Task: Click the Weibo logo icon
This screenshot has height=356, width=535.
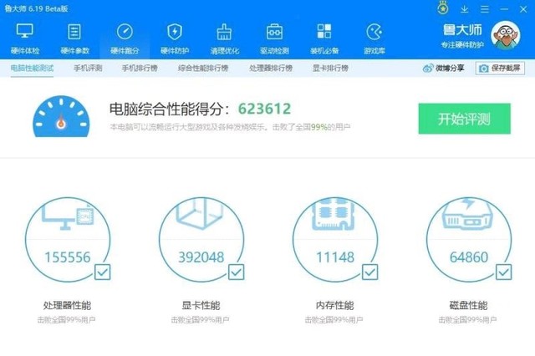Action: tap(428, 69)
